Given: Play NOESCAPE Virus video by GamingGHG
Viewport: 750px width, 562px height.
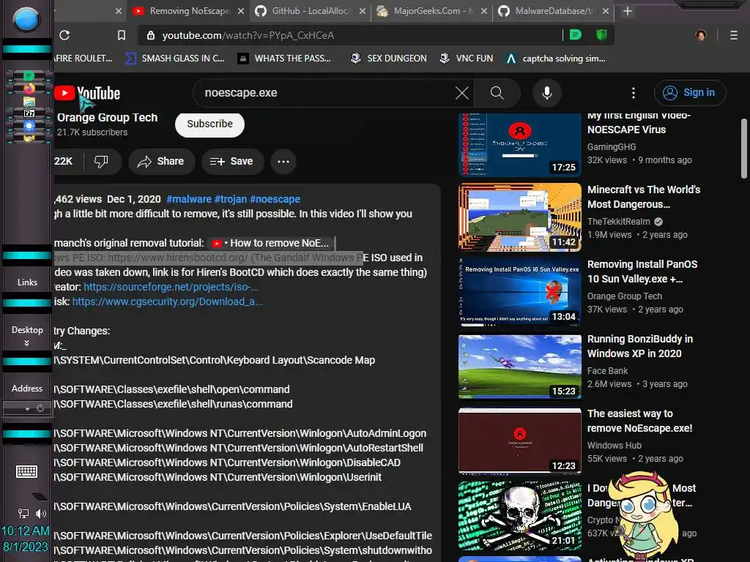Looking at the screenshot, I should [519, 145].
